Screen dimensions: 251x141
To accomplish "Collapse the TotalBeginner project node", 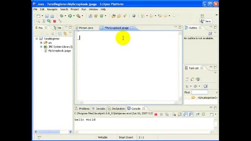I will (36, 39).
